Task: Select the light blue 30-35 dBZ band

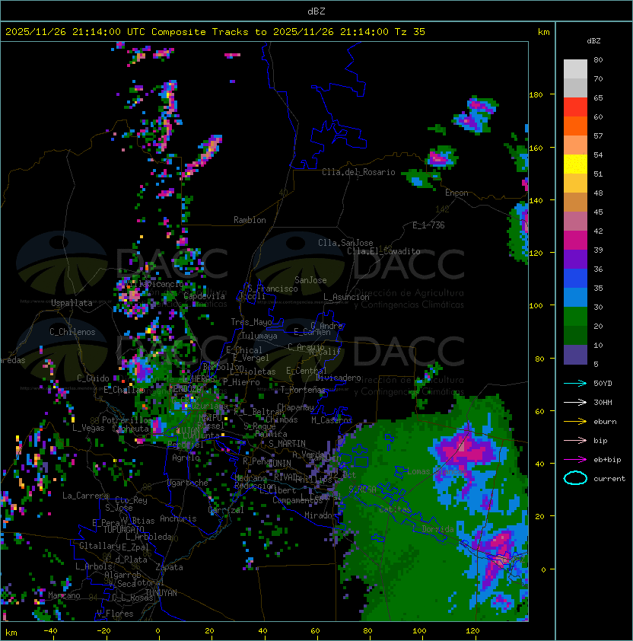Action: (575, 297)
